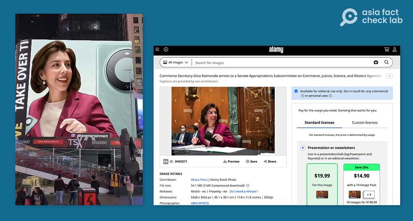
Task: Open the user account icon
Action: point(394,49)
